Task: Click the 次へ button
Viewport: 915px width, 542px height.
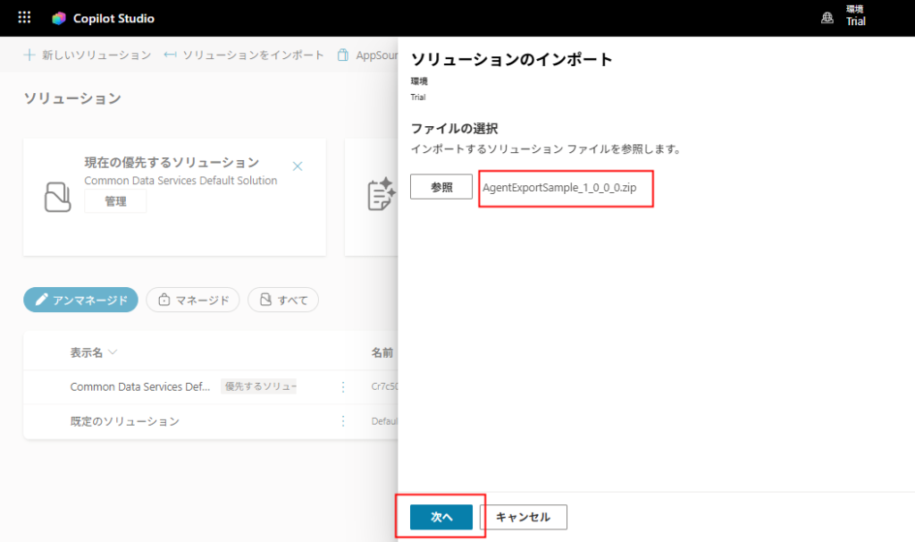Action: point(441,517)
